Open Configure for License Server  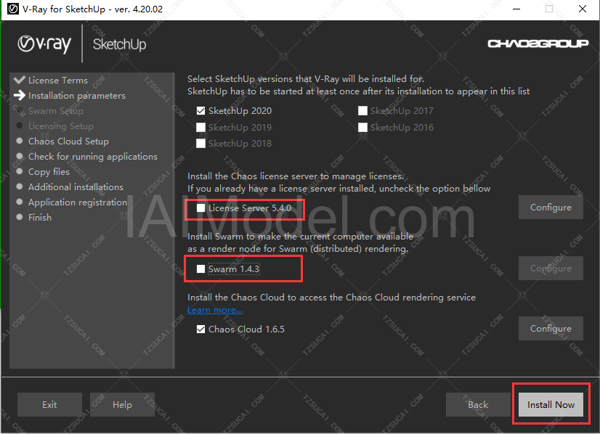point(551,208)
